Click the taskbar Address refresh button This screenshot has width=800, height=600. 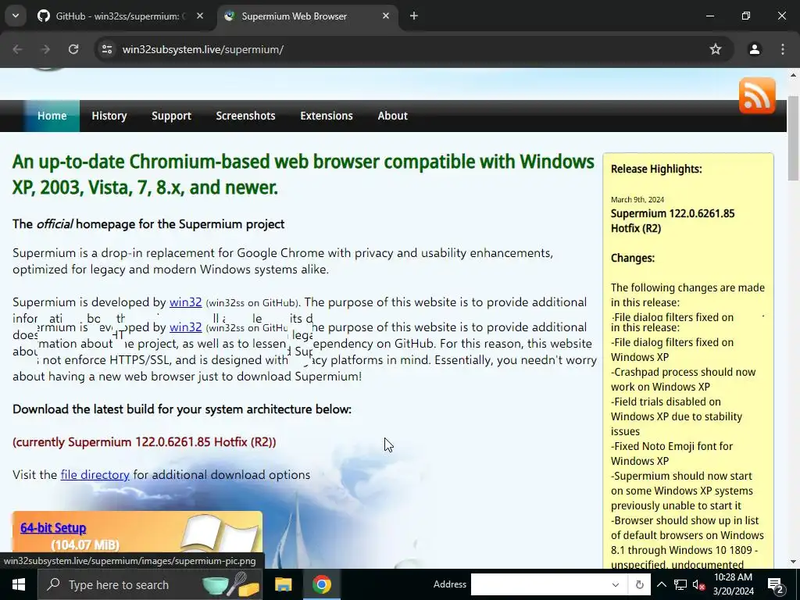pos(639,584)
